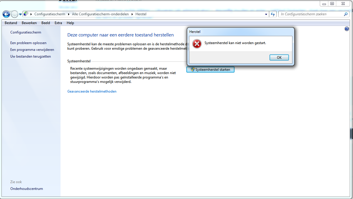
Task: Click the Systeemherstel starten button
Action: (x=210, y=70)
